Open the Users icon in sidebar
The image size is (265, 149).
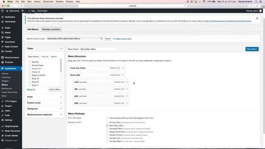[x=2, y=111]
